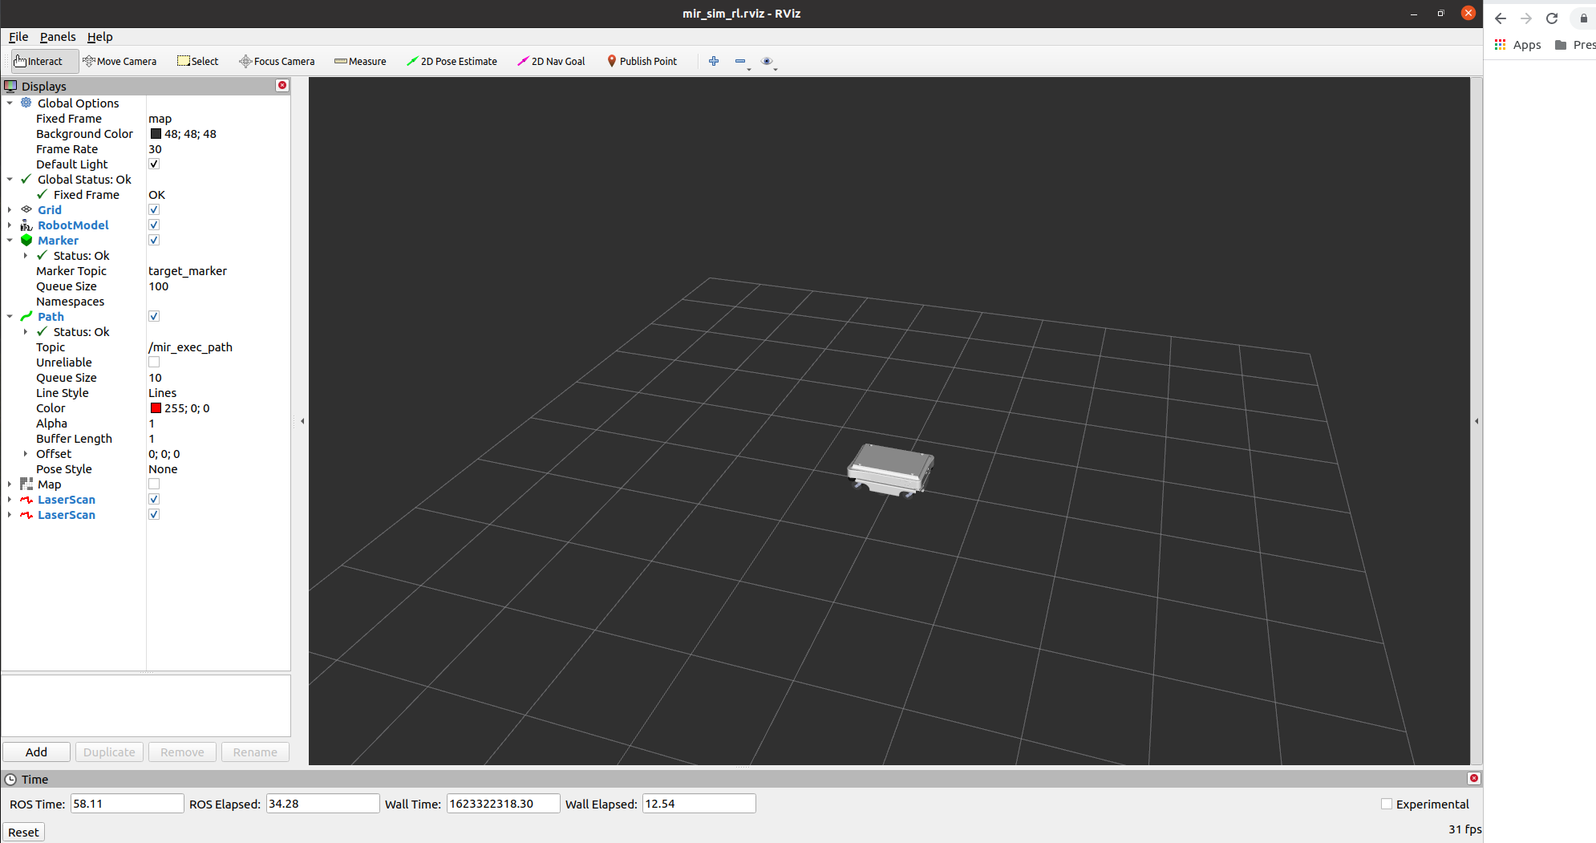
Task: Uncheck the Path display checkbox
Action: [154, 316]
